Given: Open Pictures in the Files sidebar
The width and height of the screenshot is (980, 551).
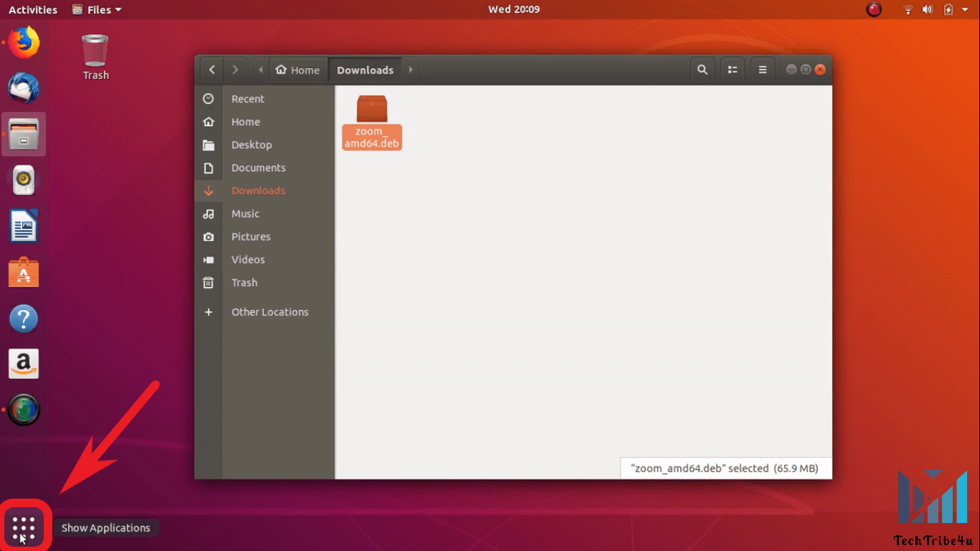Looking at the screenshot, I should click(264, 237).
